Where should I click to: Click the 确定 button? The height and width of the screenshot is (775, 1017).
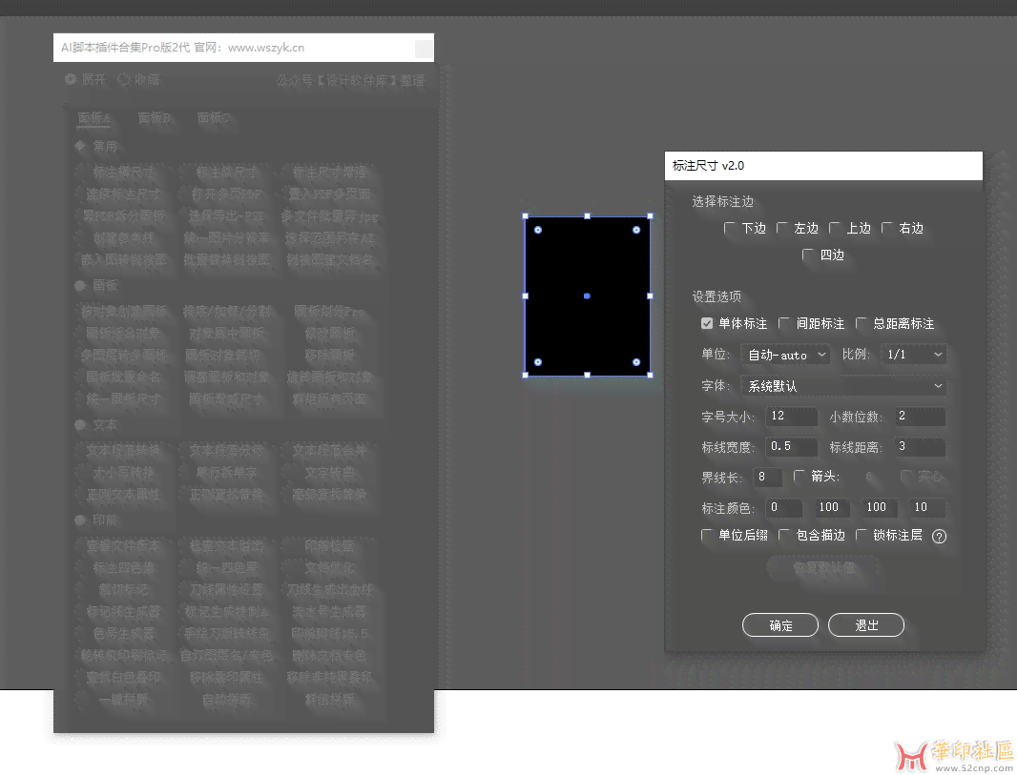tap(780, 625)
